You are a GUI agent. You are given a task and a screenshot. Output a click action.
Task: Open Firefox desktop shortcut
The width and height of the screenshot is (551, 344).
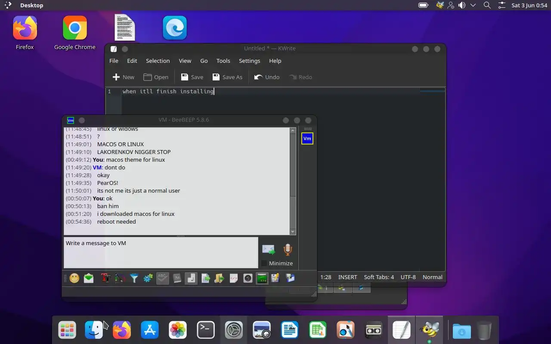point(25,33)
